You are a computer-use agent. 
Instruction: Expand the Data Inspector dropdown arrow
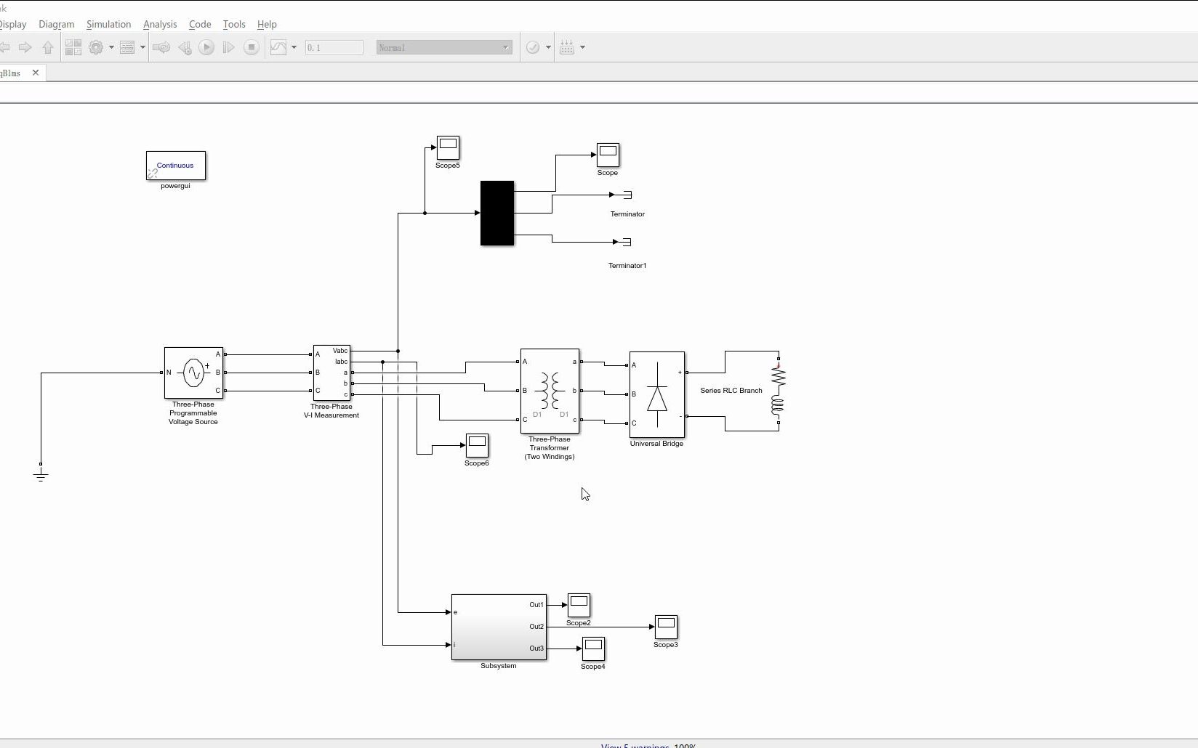pyautogui.click(x=294, y=47)
